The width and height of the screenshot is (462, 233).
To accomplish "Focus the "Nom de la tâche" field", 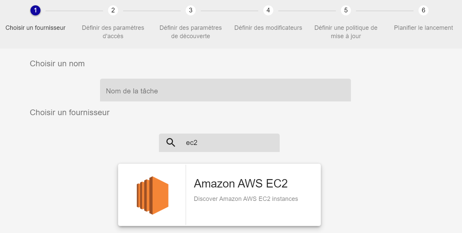I will [225, 91].
